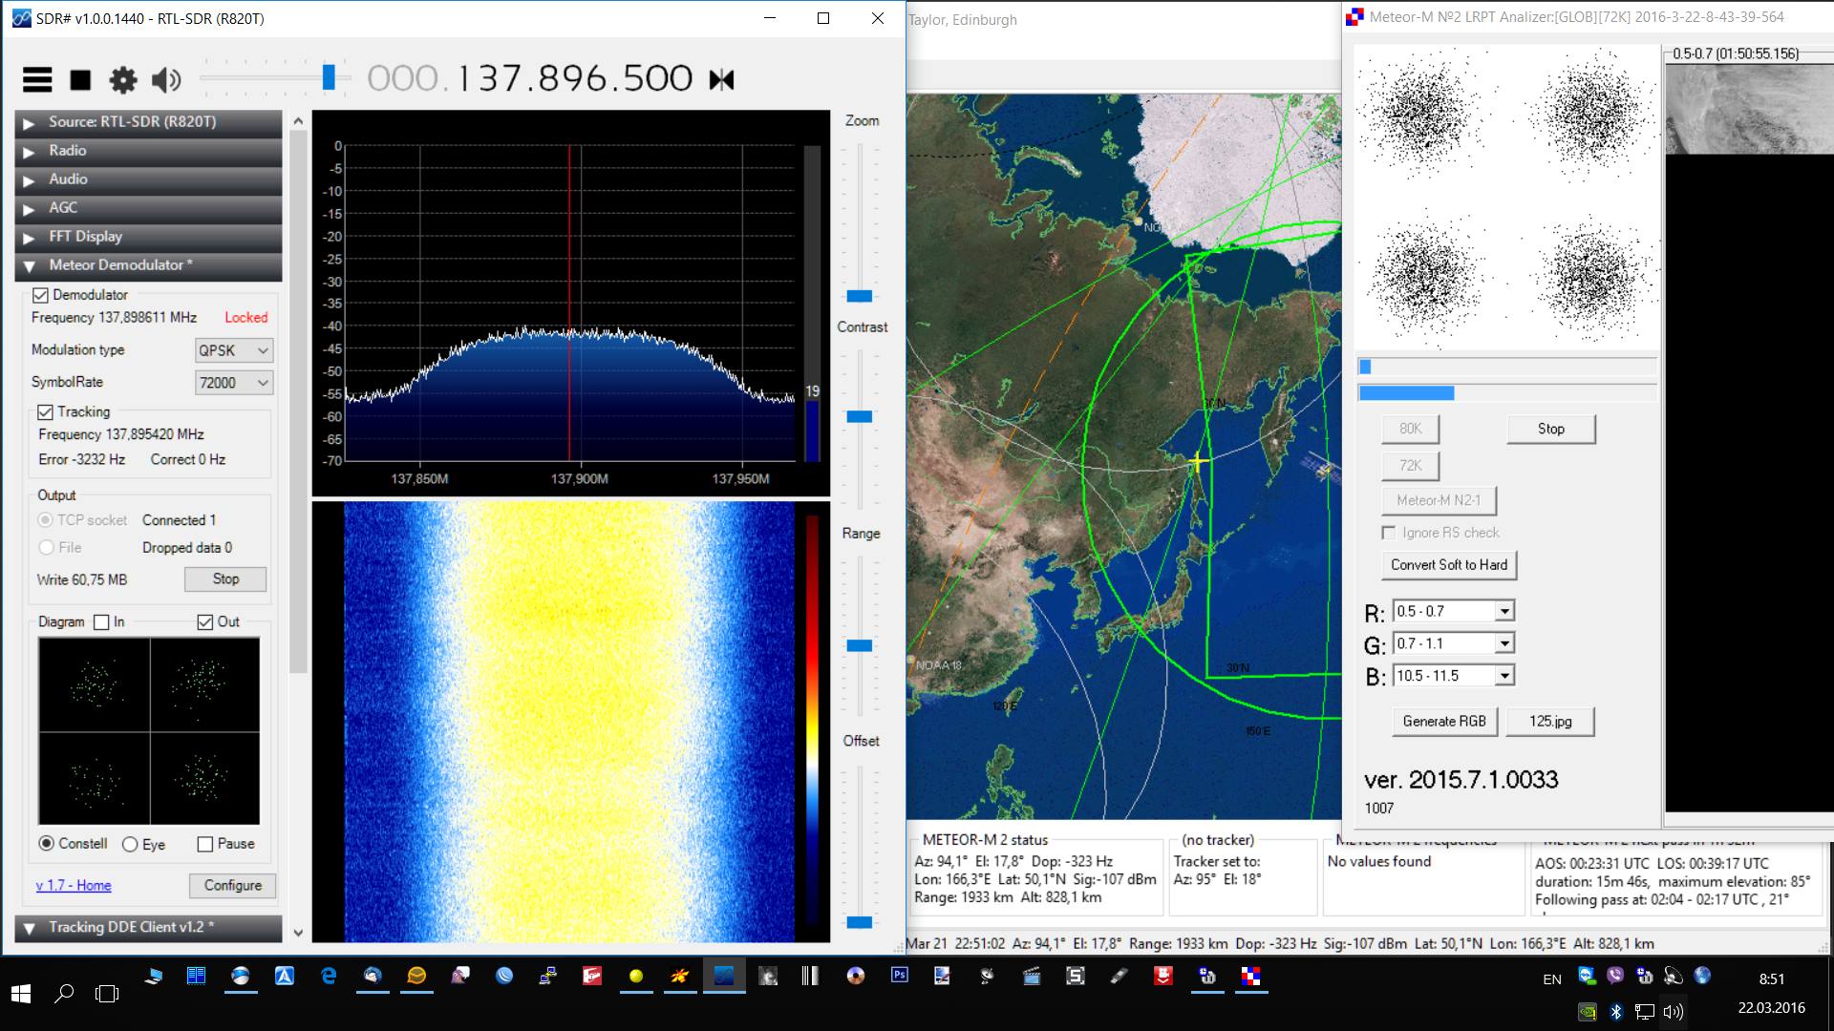This screenshot has width=1834, height=1031.
Task: Toggle the Demodulator checkbox
Action: 40,295
